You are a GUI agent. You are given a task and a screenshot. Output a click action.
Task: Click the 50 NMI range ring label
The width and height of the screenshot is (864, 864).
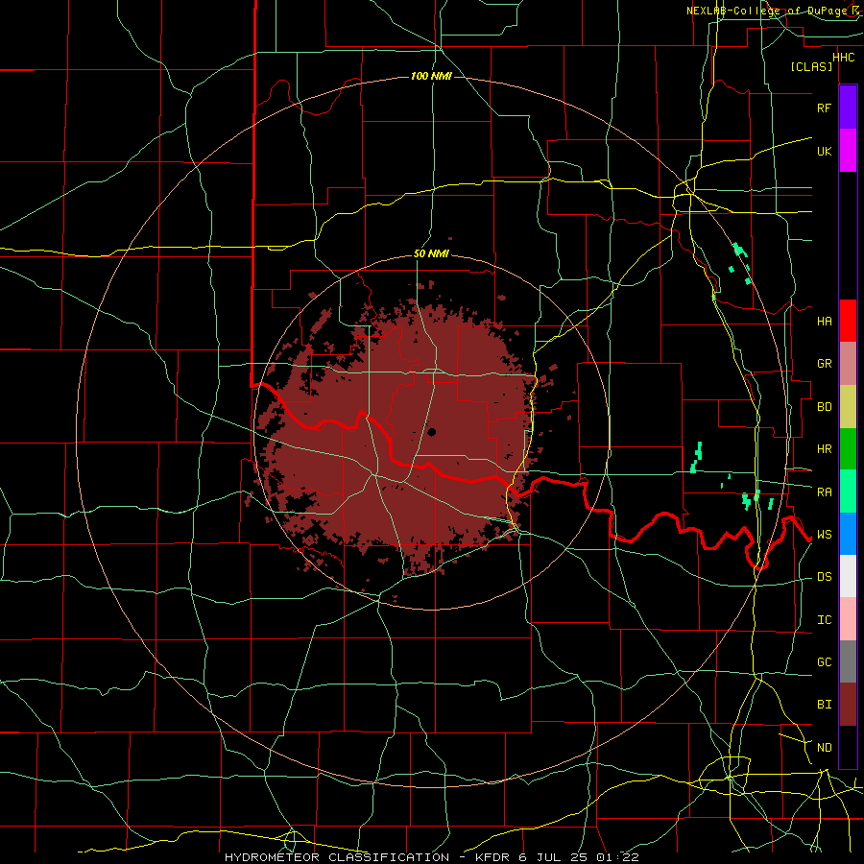431,254
